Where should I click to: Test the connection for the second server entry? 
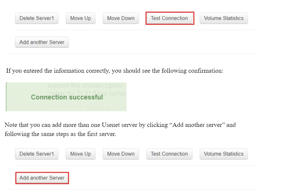point(169,154)
